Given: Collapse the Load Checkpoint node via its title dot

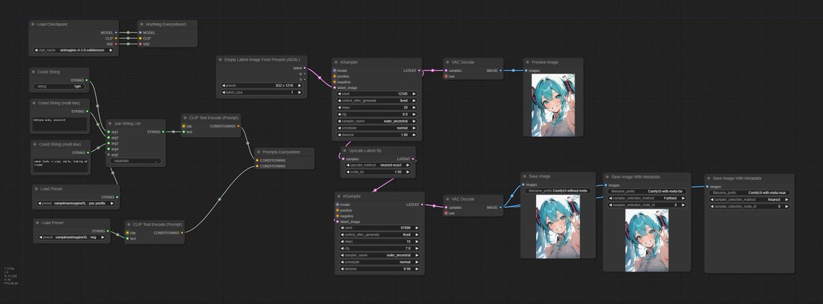Looking at the screenshot, I should [x=34, y=24].
